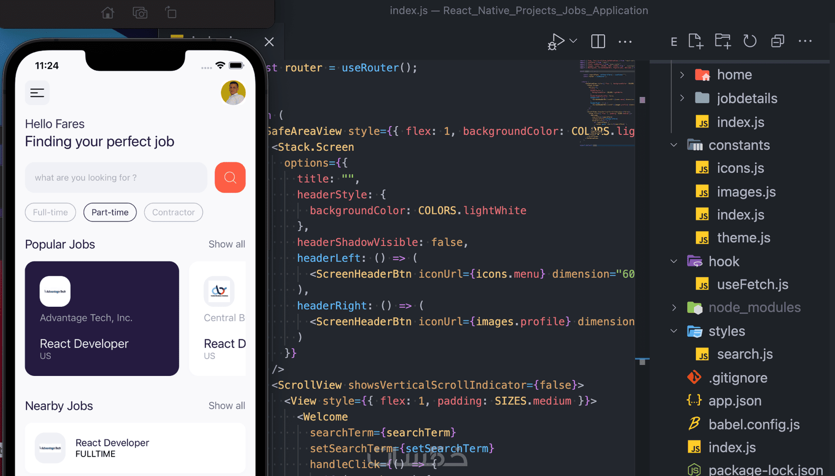Open index.js inside constants folder
The width and height of the screenshot is (835, 476).
coord(740,215)
